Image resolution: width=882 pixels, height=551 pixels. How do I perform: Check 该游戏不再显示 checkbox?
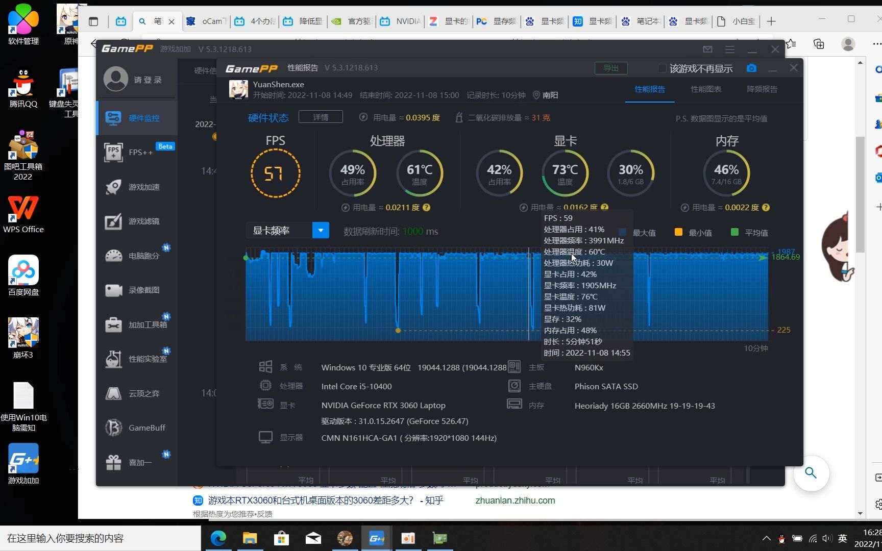662,68
